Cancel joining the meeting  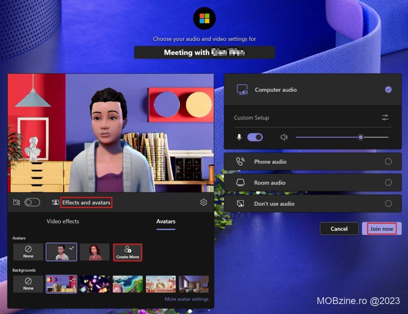coord(339,229)
